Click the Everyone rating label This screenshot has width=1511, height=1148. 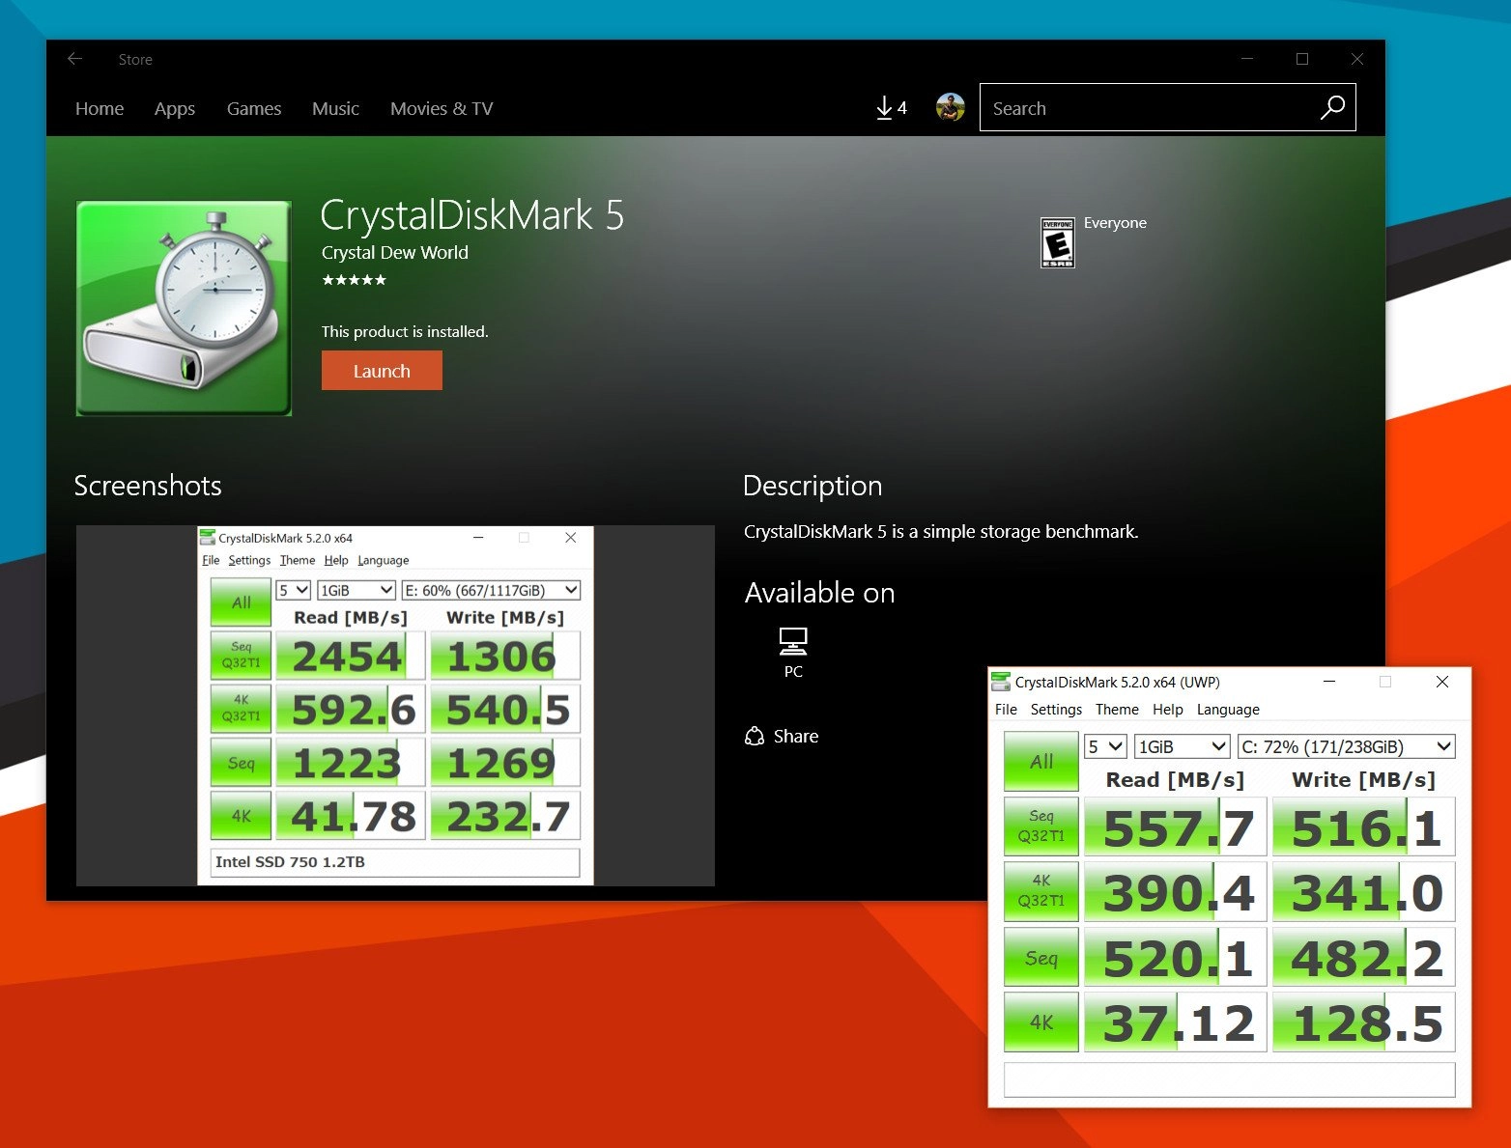click(x=1115, y=223)
